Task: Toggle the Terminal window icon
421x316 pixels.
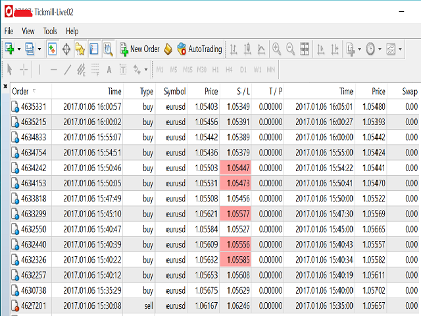Action: click(94, 49)
